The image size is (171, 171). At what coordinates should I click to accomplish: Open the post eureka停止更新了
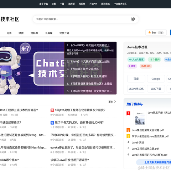tap(83, 147)
